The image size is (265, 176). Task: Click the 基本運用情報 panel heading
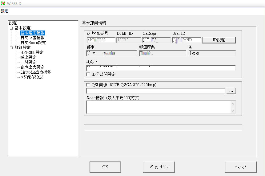(94, 23)
